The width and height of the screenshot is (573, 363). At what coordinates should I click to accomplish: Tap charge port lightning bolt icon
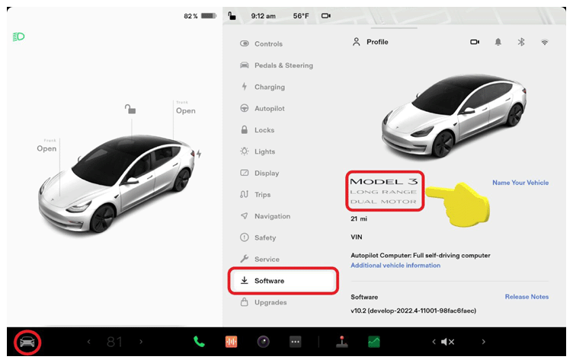(199, 154)
